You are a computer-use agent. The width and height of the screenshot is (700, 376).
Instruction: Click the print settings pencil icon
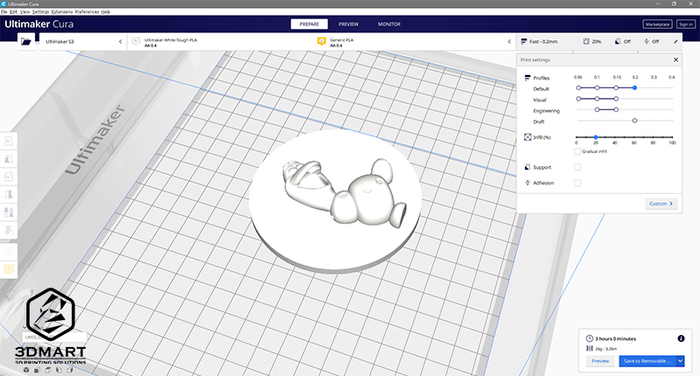(x=676, y=41)
